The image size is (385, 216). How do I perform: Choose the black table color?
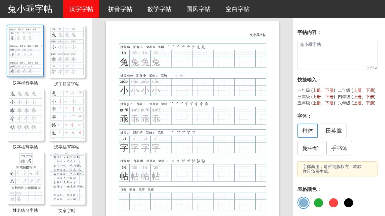(x=348, y=203)
